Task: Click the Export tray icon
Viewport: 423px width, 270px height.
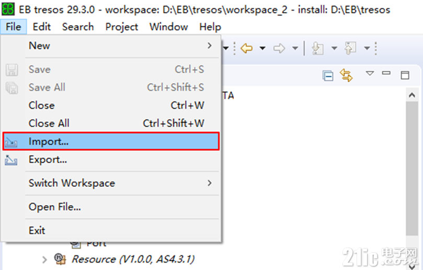Action: pos(11,160)
